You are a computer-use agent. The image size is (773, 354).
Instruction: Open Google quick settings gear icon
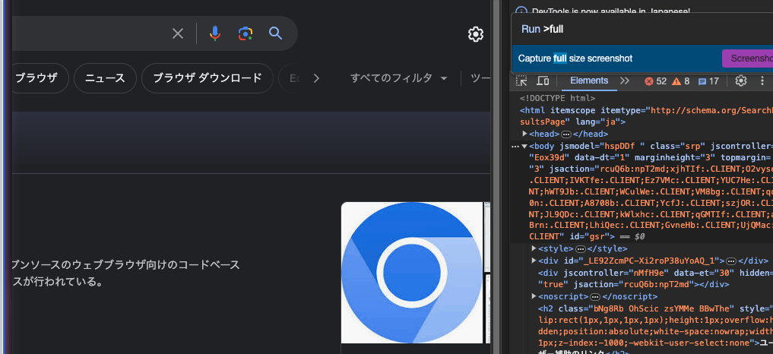click(x=475, y=34)
